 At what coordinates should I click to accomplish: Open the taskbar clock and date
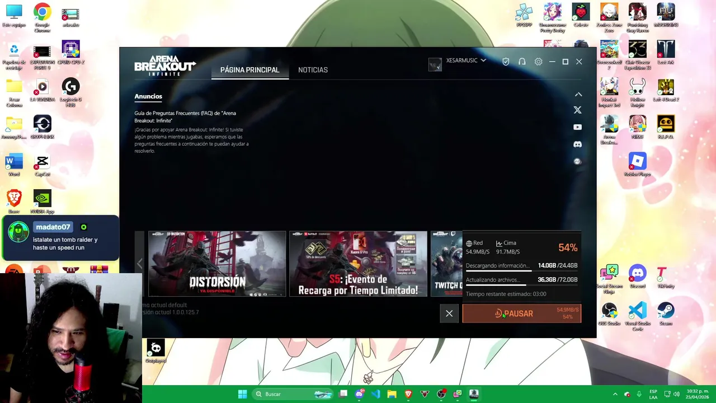point(697,394)
